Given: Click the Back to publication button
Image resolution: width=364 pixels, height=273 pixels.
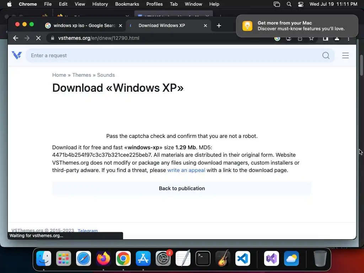Looking at the screenshot, I should [x=182, y=188].
